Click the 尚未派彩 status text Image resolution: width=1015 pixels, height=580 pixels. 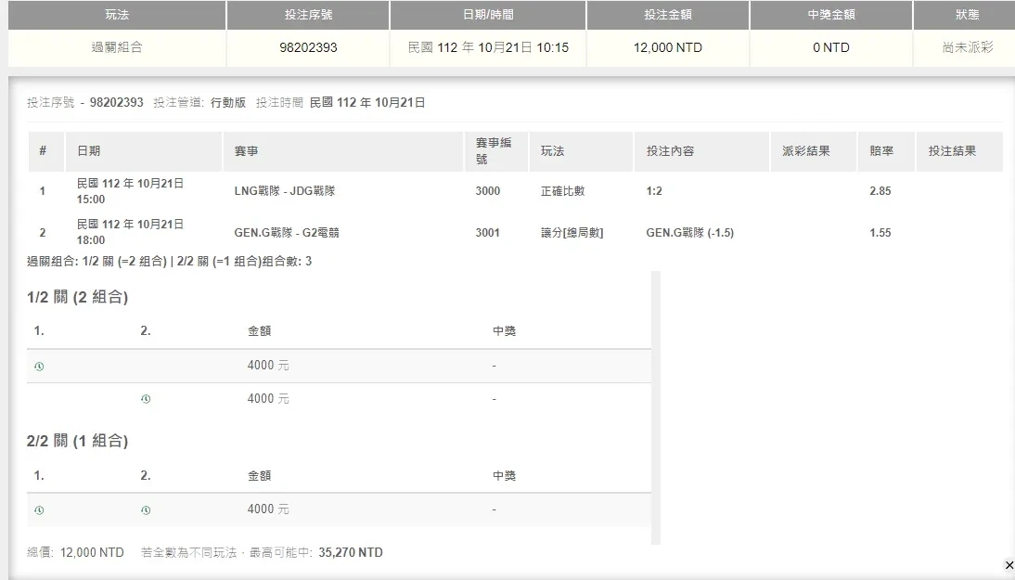coord(967,47)
